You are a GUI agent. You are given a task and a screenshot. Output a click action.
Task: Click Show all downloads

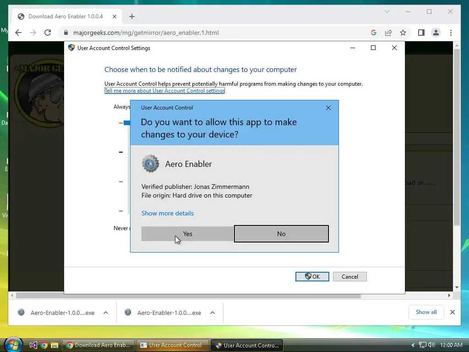click(426, 312)
